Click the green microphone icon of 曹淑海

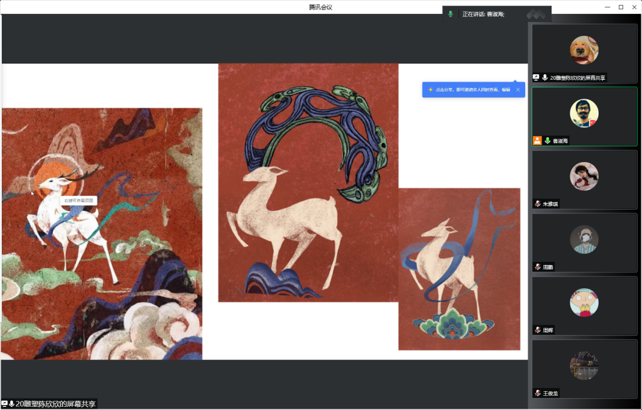coord(547,141)
